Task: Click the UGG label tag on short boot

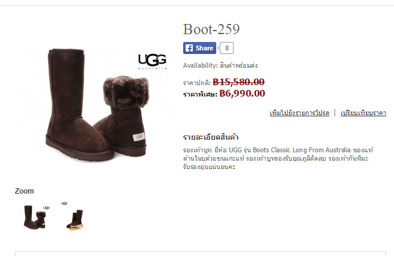Action: coord(139,137)
